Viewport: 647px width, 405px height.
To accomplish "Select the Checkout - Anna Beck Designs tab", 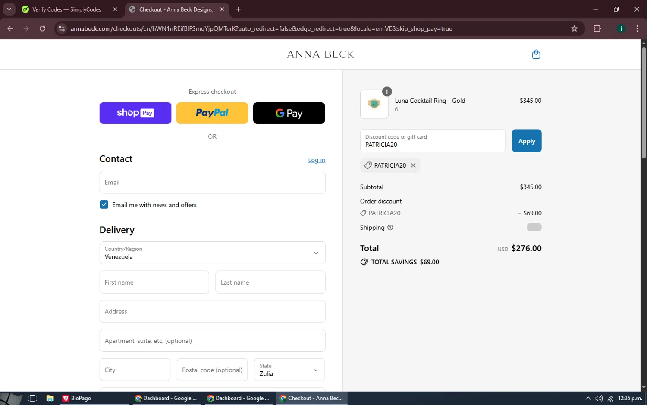I will point(176,9).
